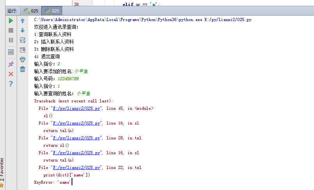Click the Down the stack trace arrow
This screenshot has height=190, width=314.
[x=23, y=30]
